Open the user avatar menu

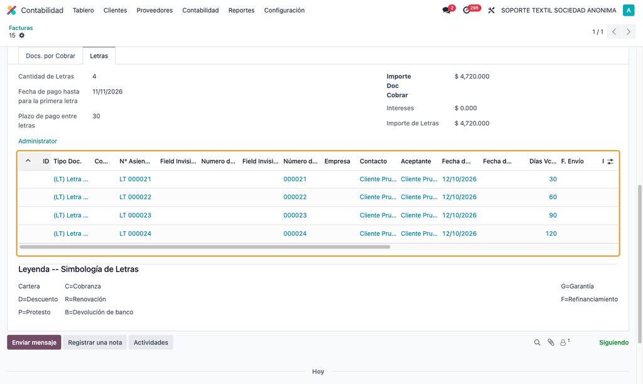point(628,10)
